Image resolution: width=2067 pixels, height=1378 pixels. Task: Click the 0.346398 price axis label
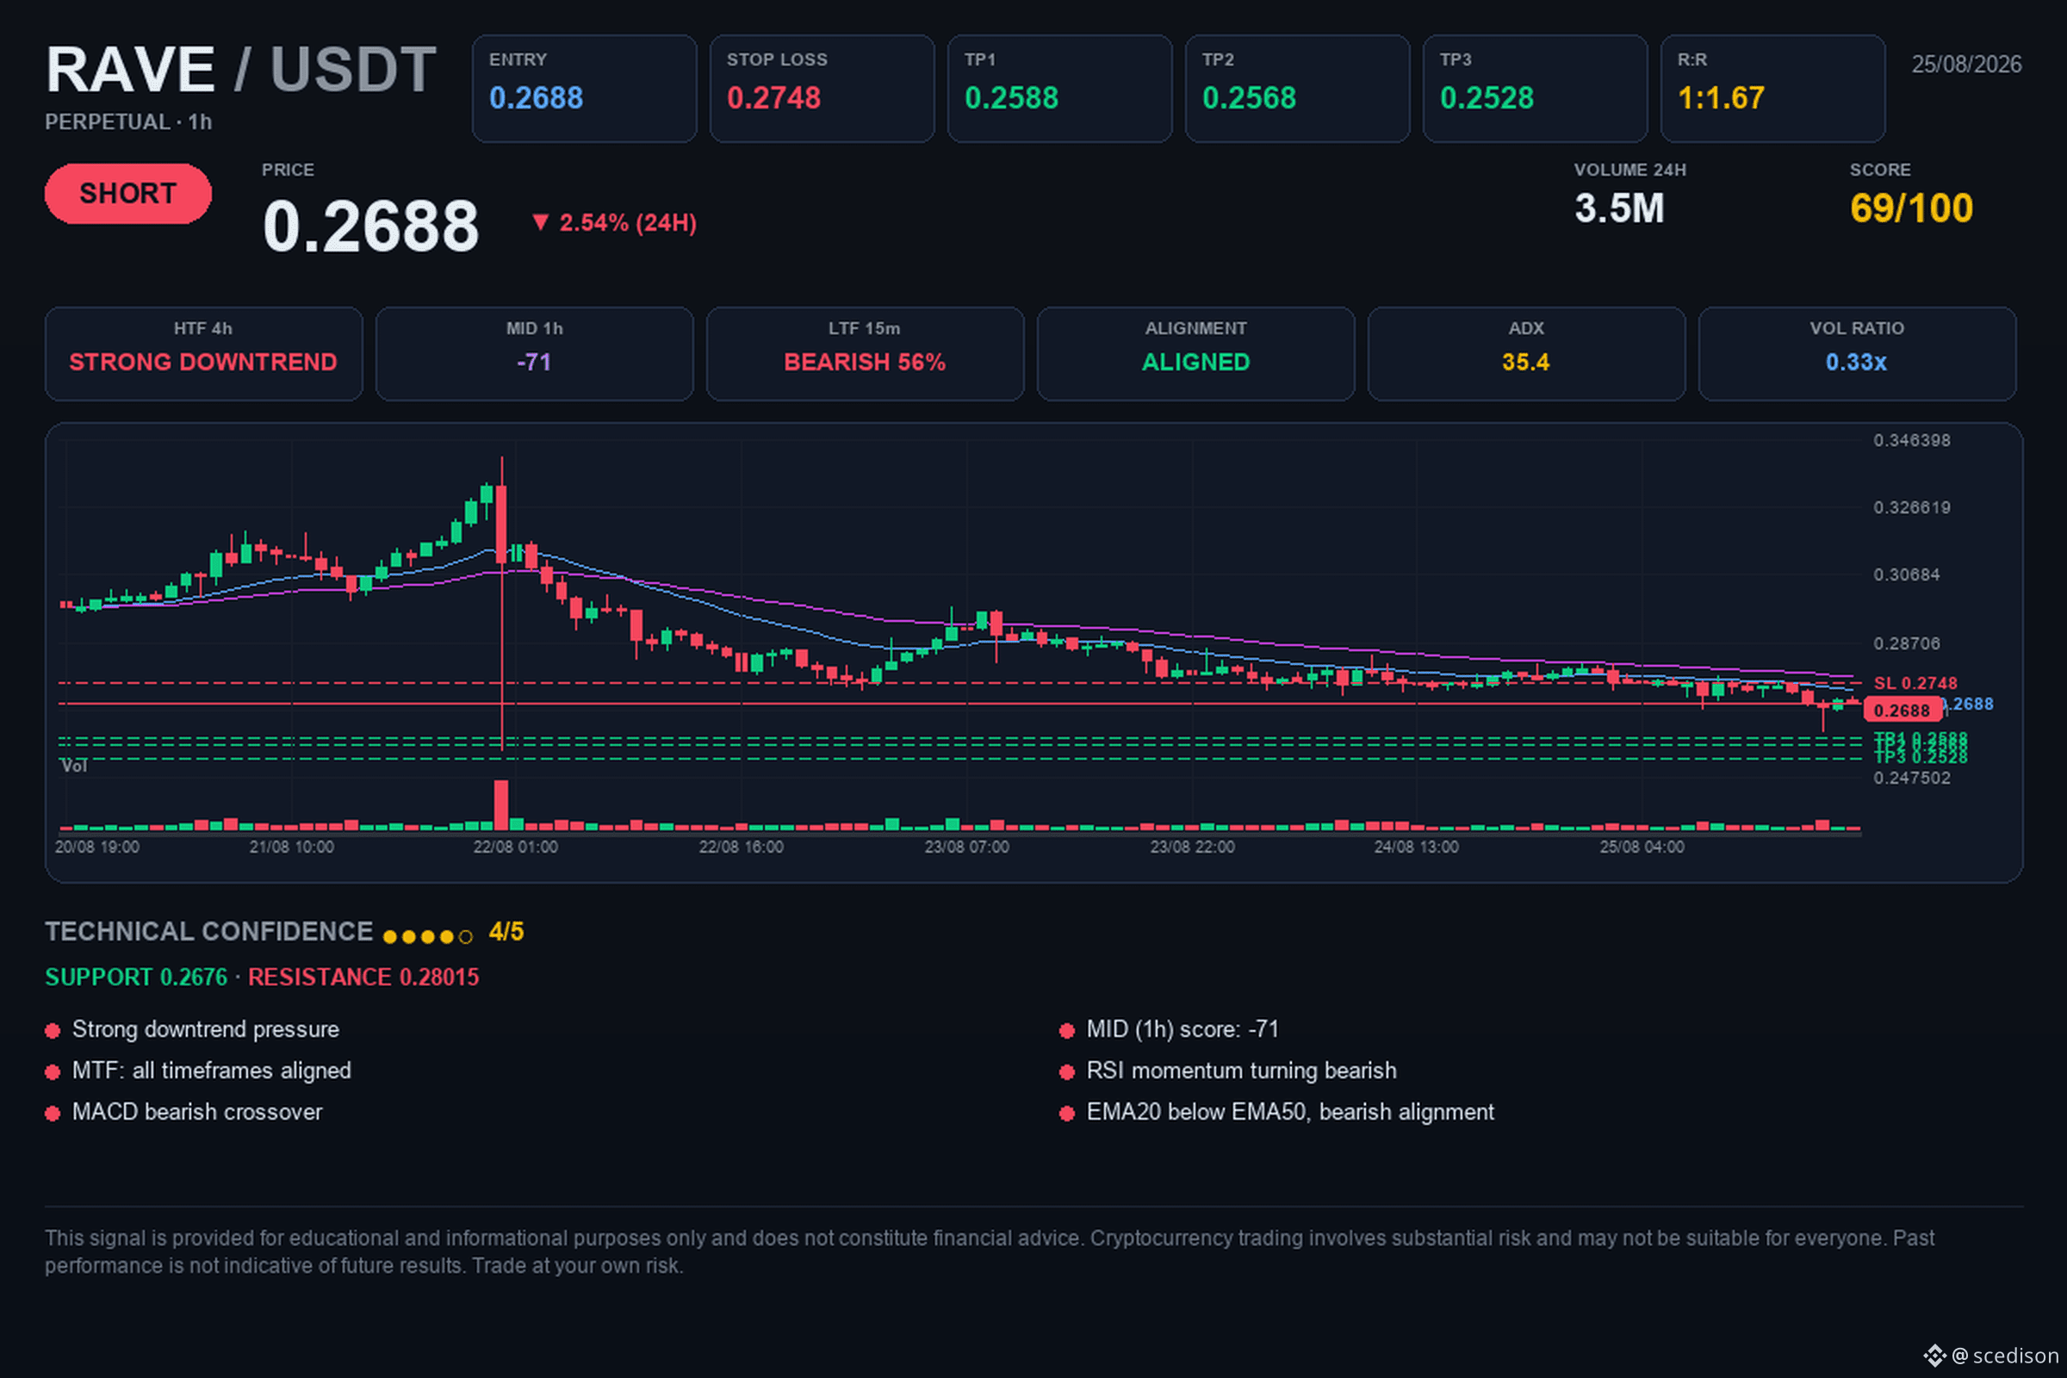coord(1911,440)
